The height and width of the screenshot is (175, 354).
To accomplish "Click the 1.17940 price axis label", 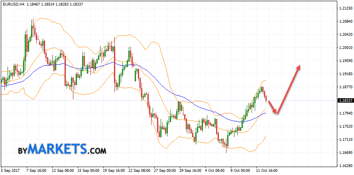I will coord(344,113).
